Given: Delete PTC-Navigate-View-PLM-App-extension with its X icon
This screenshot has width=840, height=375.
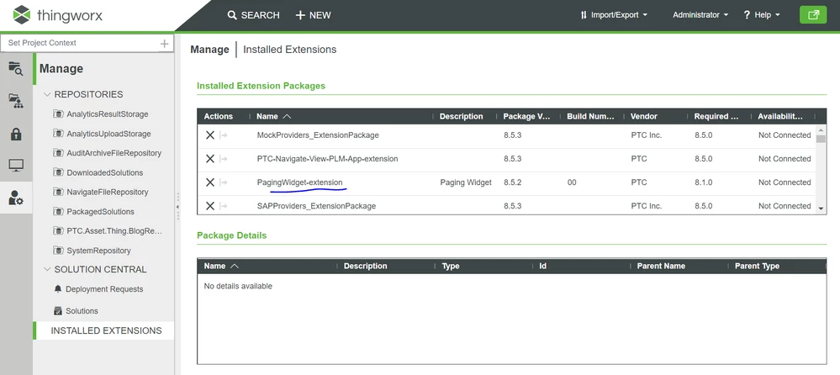Looking at the screenshot, I should [210, 159].
